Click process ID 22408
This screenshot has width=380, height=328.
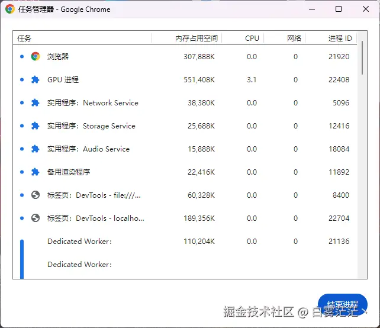click(x=339, y=79)
